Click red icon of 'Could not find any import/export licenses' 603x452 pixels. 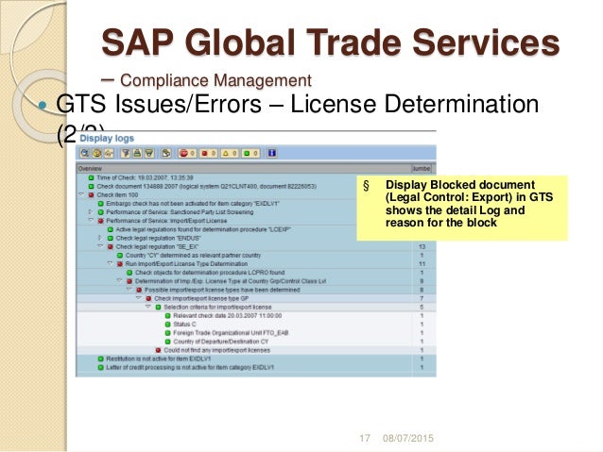(158, 350)
